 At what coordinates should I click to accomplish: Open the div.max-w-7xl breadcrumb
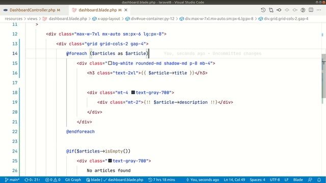[219, 19]
